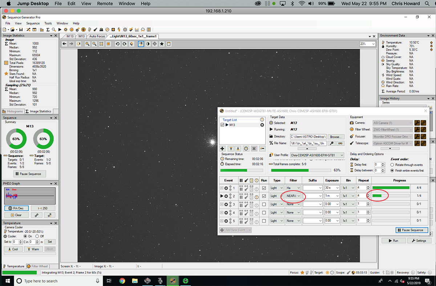This screenshot has height=286, width=436.
Task: Turn the camera cooler Off
Action: 37,236
